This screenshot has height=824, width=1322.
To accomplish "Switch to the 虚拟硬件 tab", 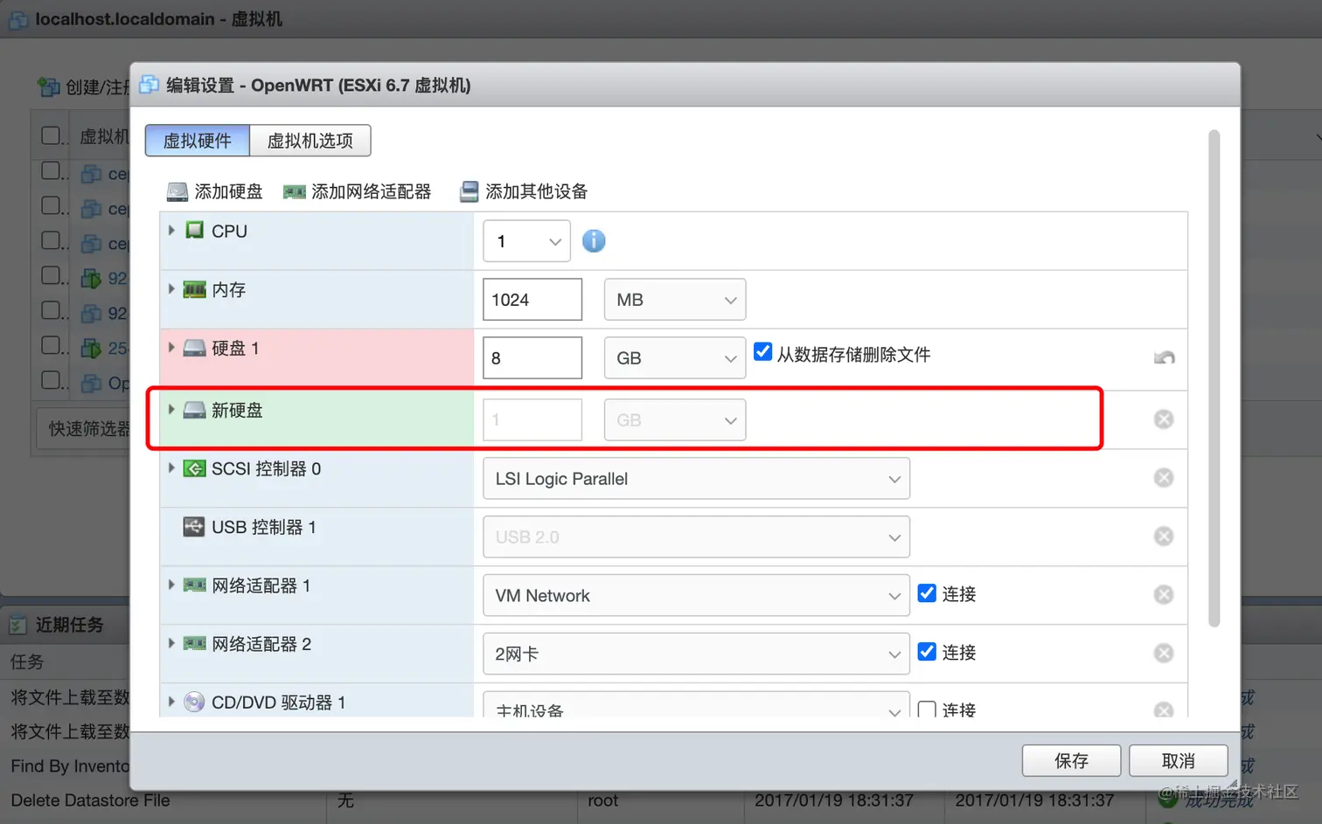I will click(x=198, y=141).
